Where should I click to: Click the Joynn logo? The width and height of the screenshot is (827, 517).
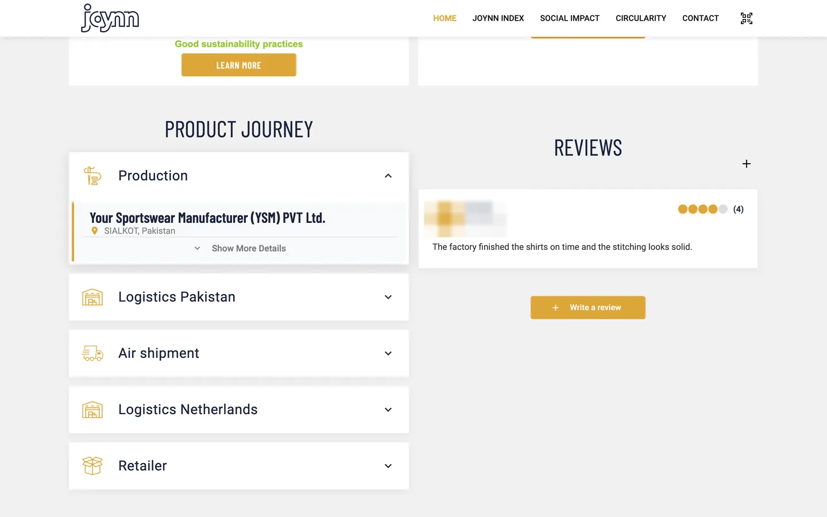point(110,18)
